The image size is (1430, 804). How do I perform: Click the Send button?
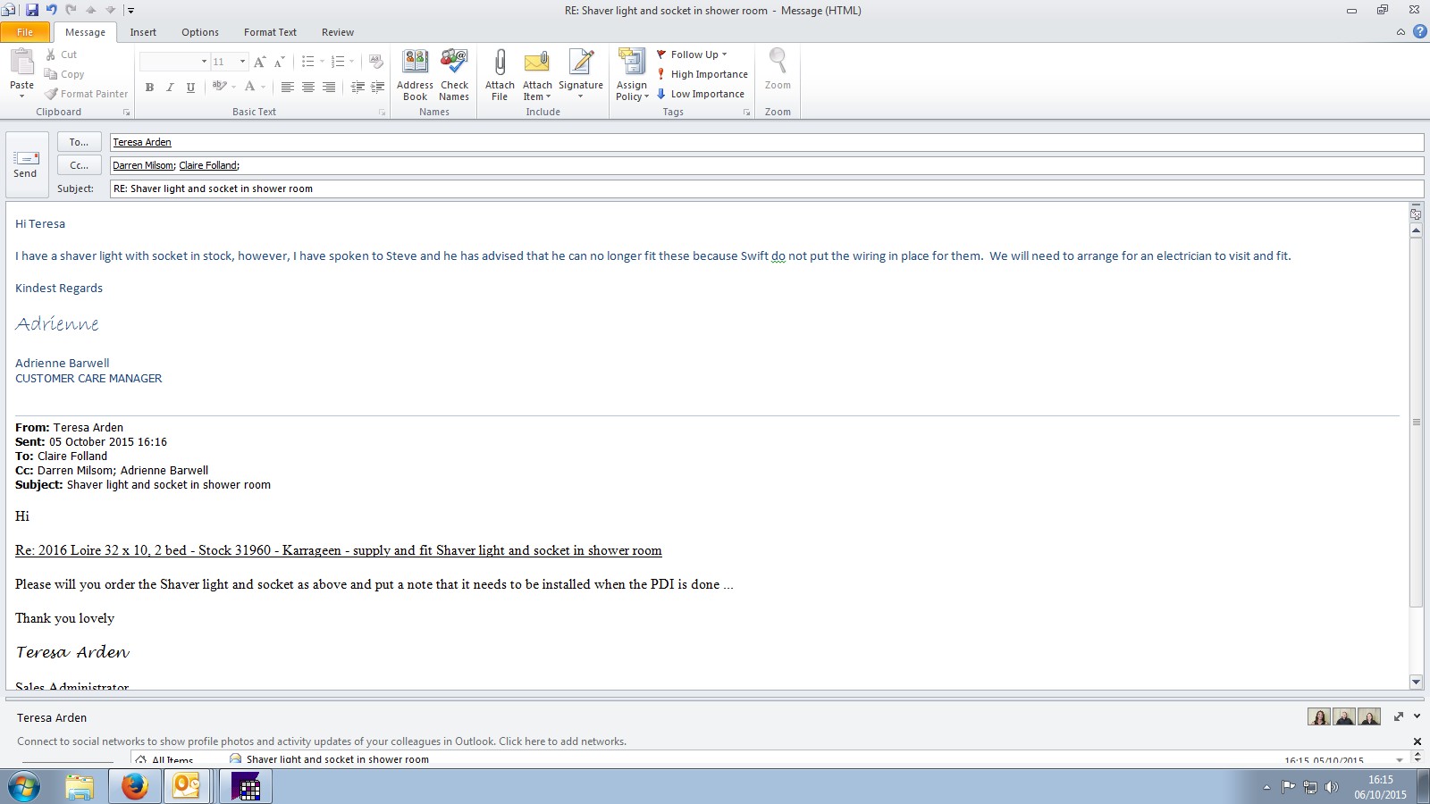click(x=25, y=164)
